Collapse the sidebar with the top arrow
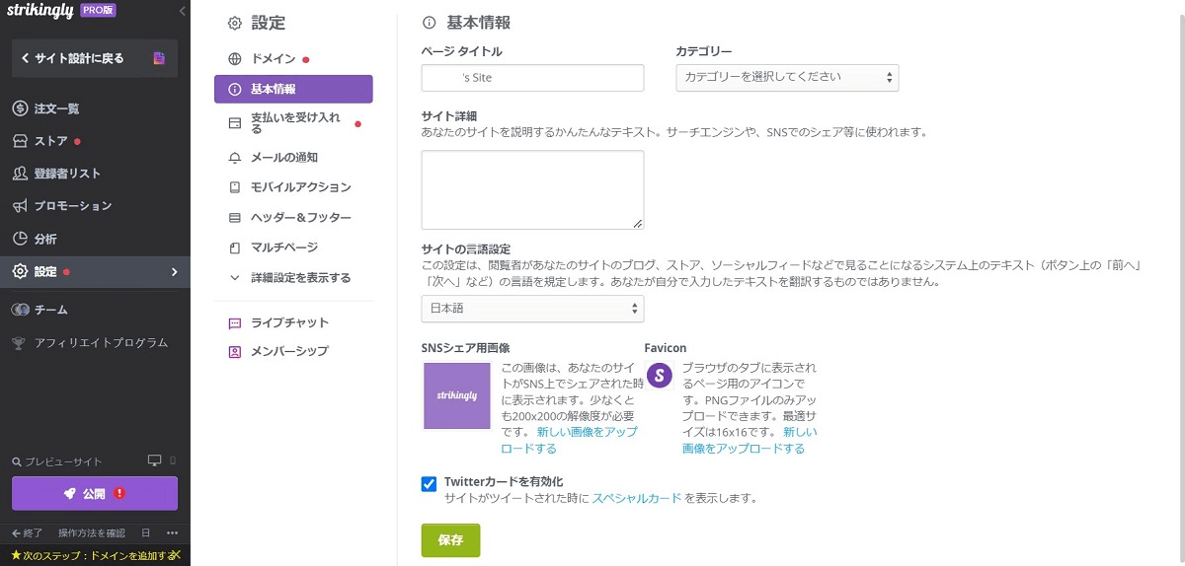This screenshot has height=566, width=1185. coord(182,12)
